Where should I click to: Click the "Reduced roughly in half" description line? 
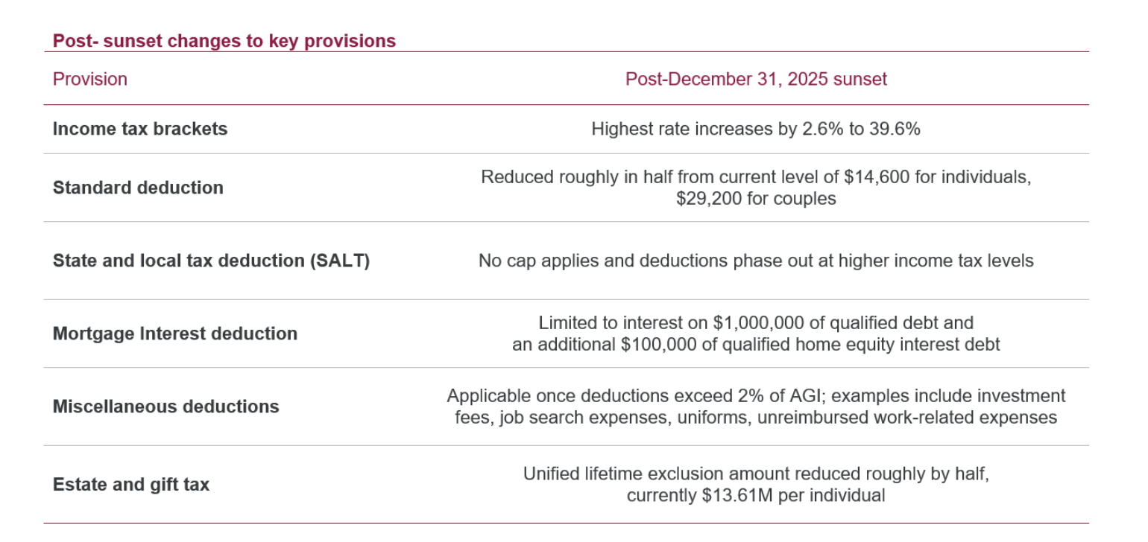[755, 177]
